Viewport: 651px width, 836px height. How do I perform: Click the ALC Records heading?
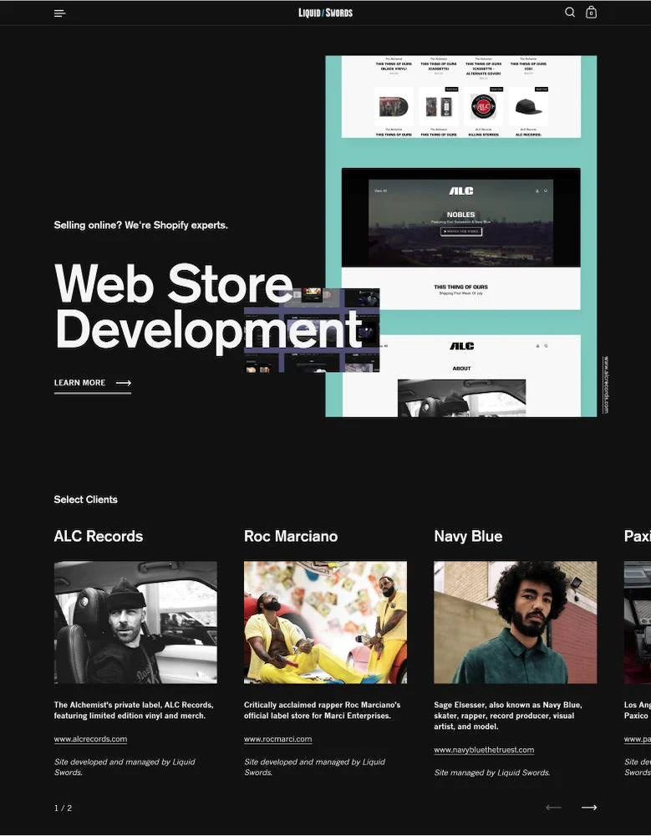[98, 536]
